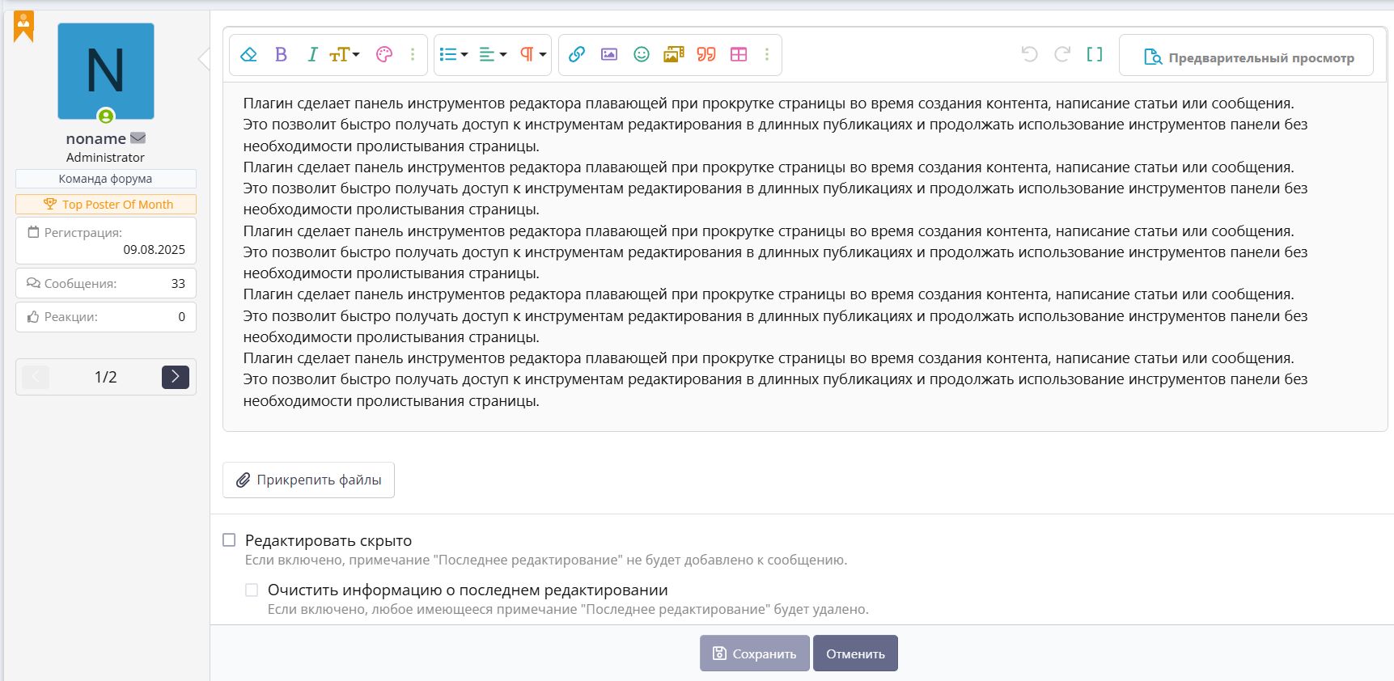This screenshot has width=1394, height=681.
Task: Open the media gallery insert icon
Action: point(674,54)
